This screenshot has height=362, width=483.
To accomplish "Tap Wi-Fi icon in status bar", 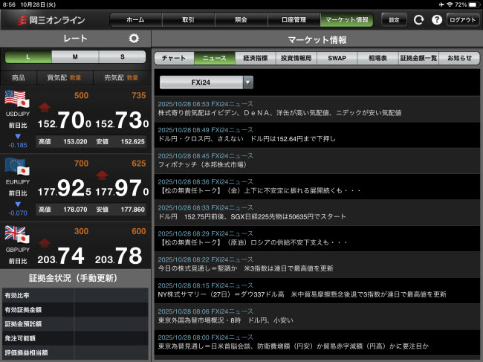I will [x=450, y=4].
